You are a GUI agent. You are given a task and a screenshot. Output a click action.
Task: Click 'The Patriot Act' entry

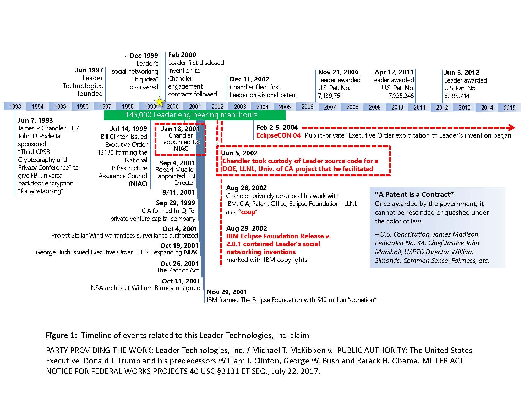coord(178,270)
